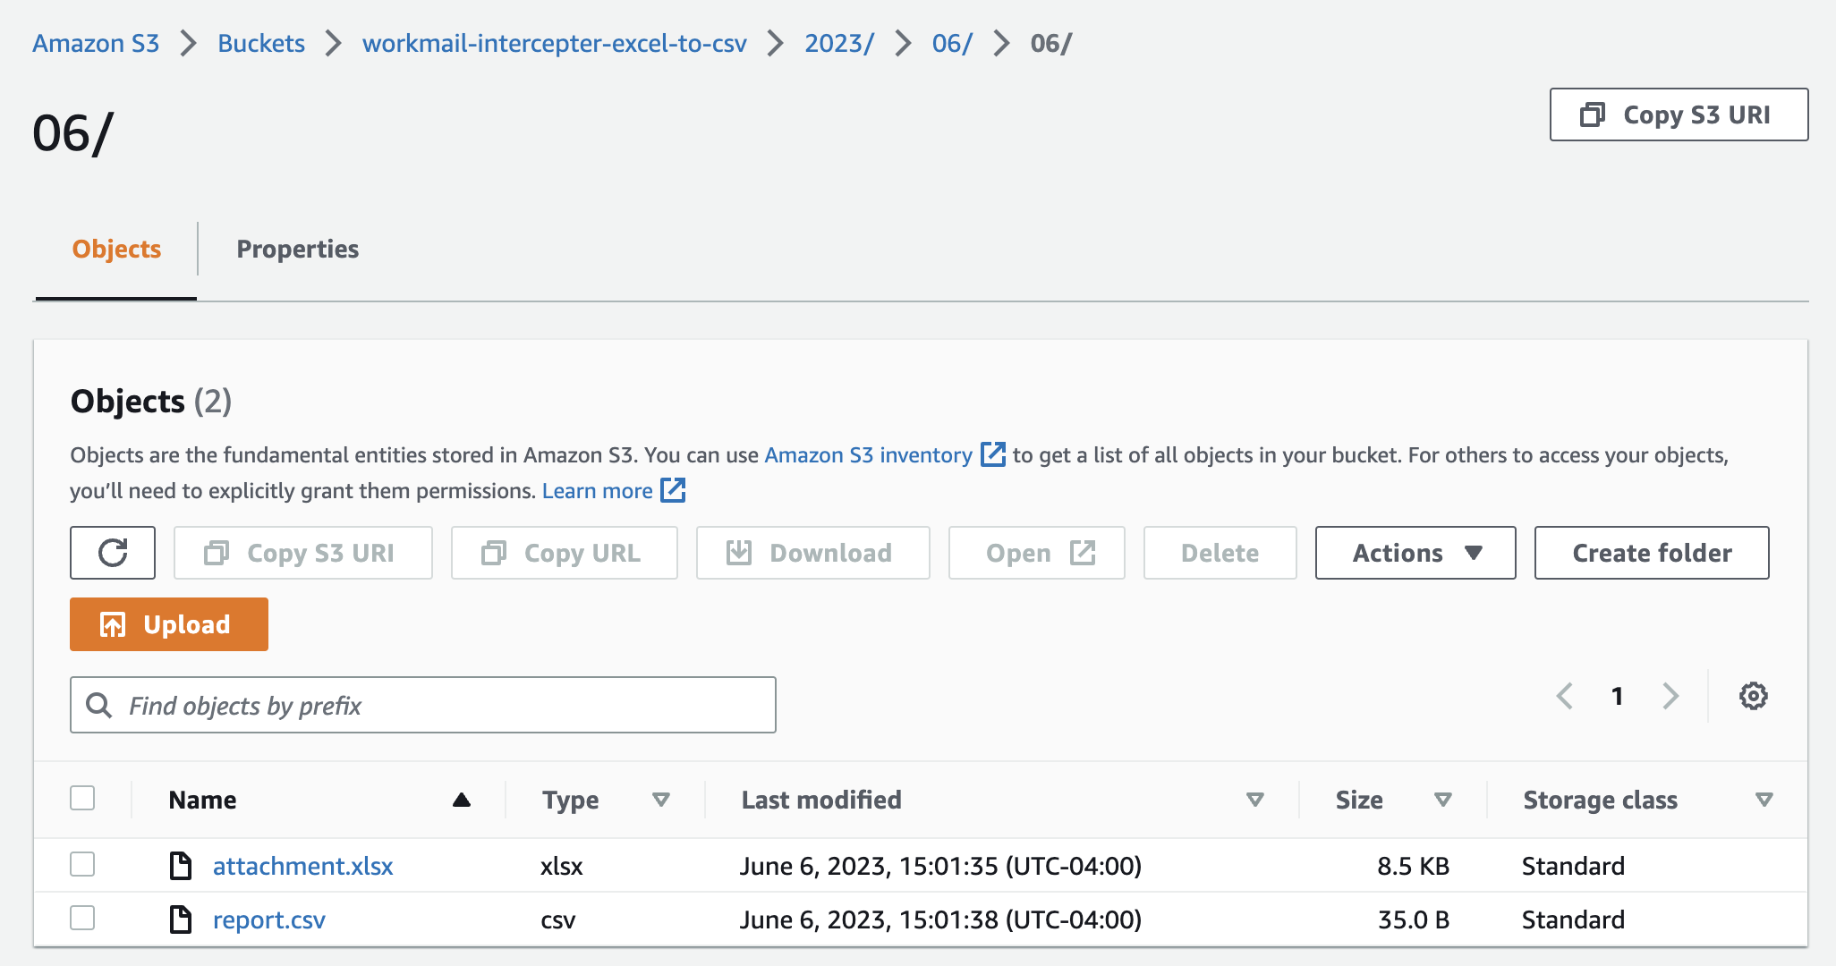Sort by Type column arrow
The width and height of the screenshot is (1836, 966).
661,800
